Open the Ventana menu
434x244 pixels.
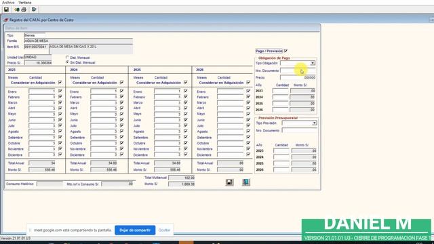click(x=25, y=3)
